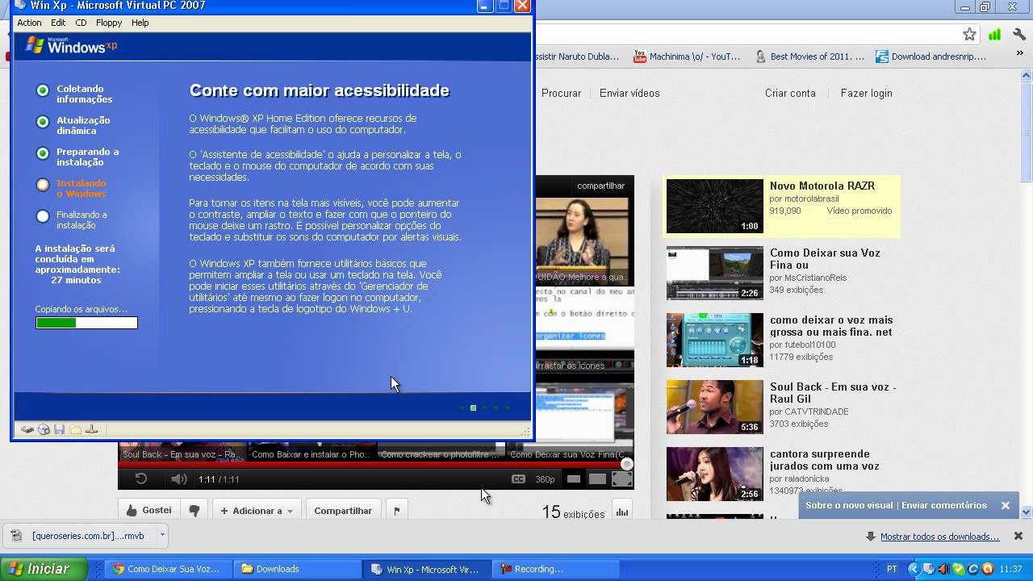Click the shared folder icon in Virtual PC status bar
1033x581 pixels.
75,430
